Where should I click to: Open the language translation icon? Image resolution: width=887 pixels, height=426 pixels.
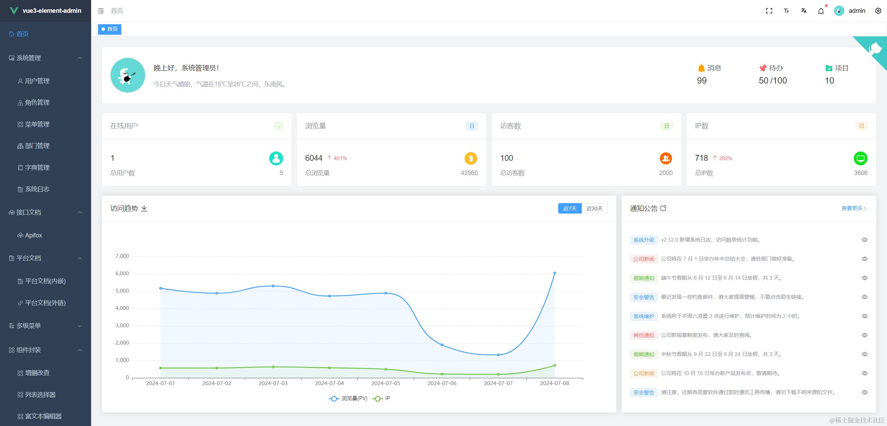804,11
